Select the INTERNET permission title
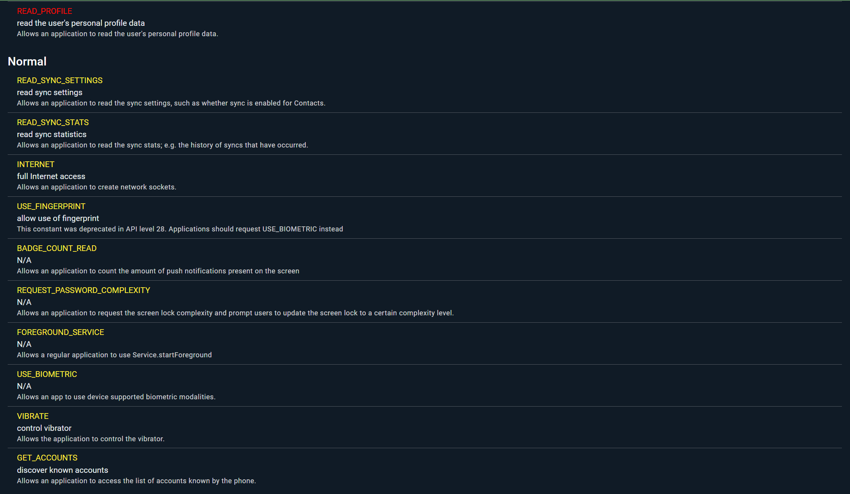The height and width of the screenshot is (494, 850). tap(36, 164)
